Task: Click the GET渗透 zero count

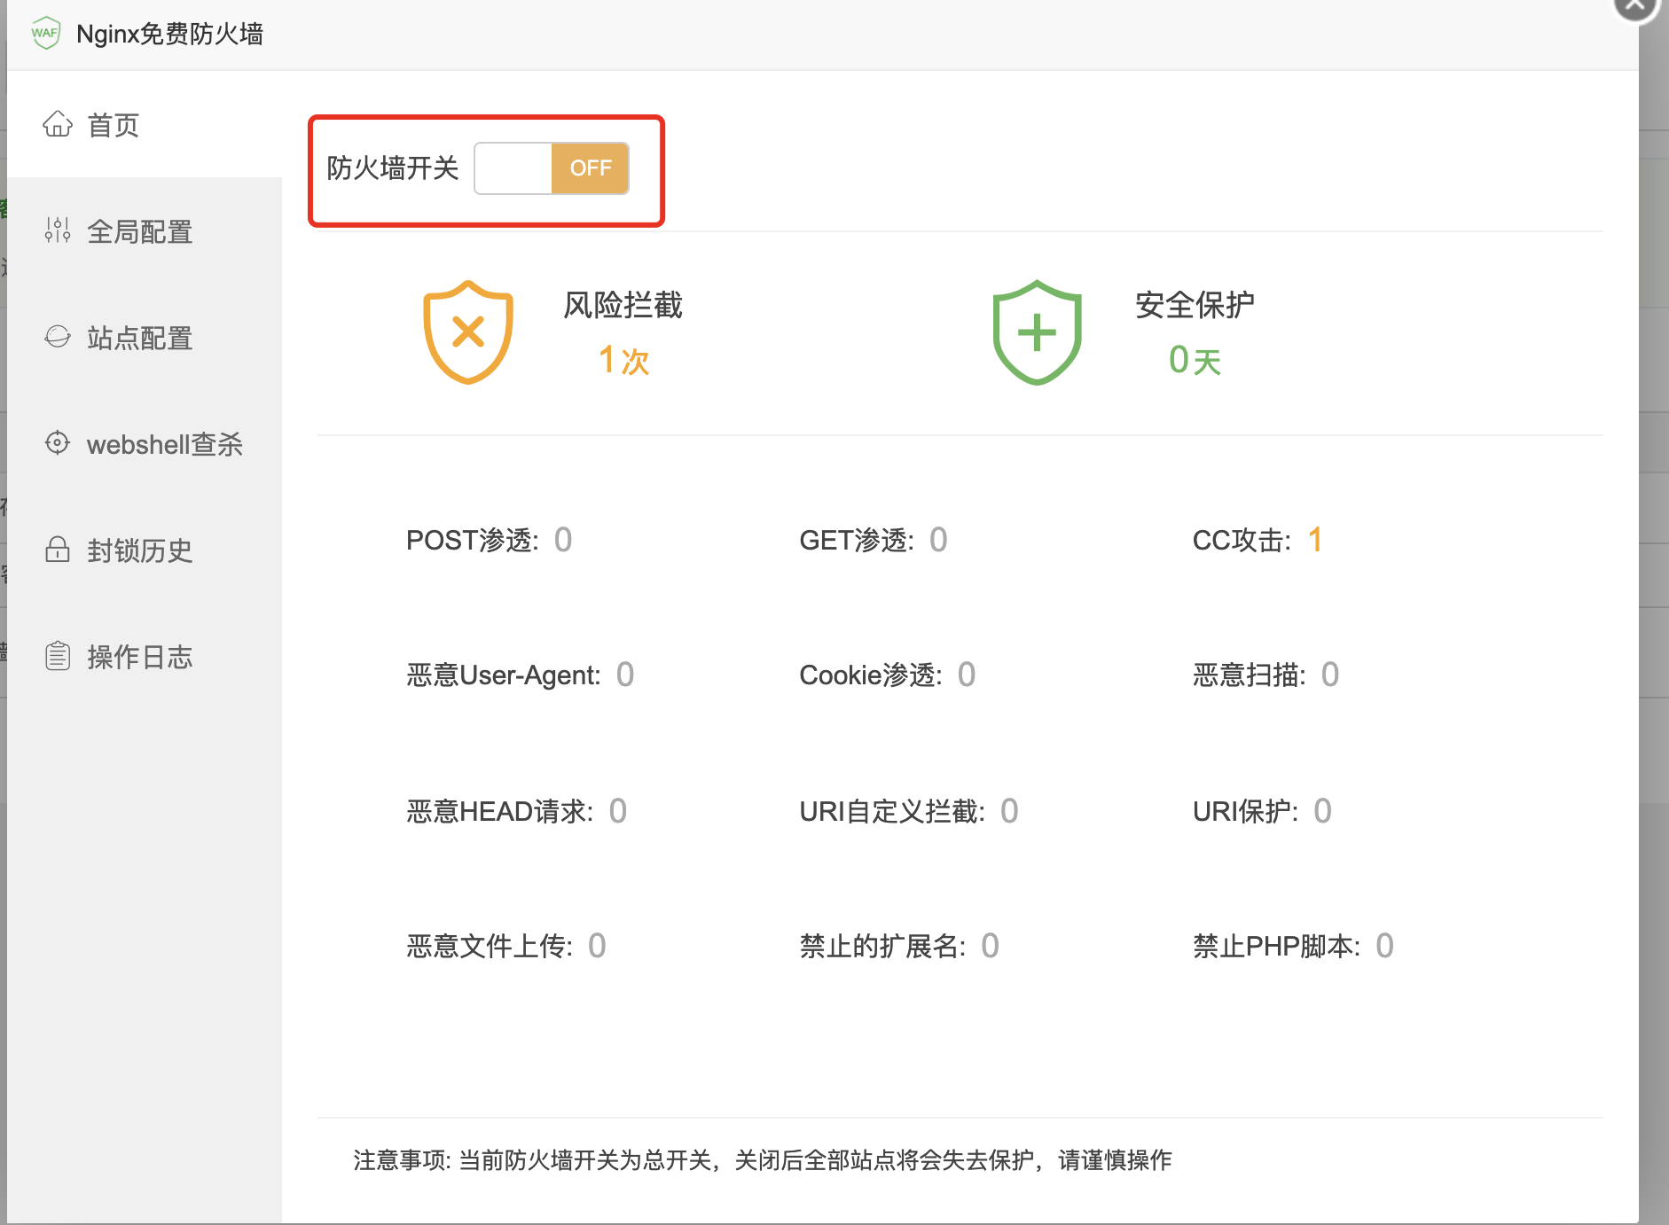Action: pos(939,540)
